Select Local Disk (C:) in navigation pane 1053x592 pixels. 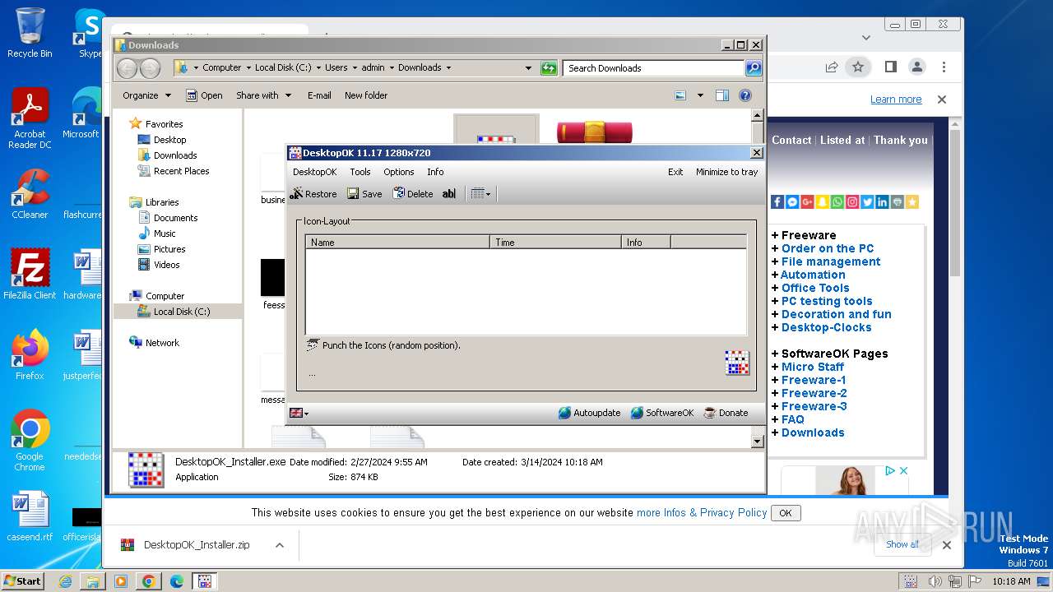(181, 312)
